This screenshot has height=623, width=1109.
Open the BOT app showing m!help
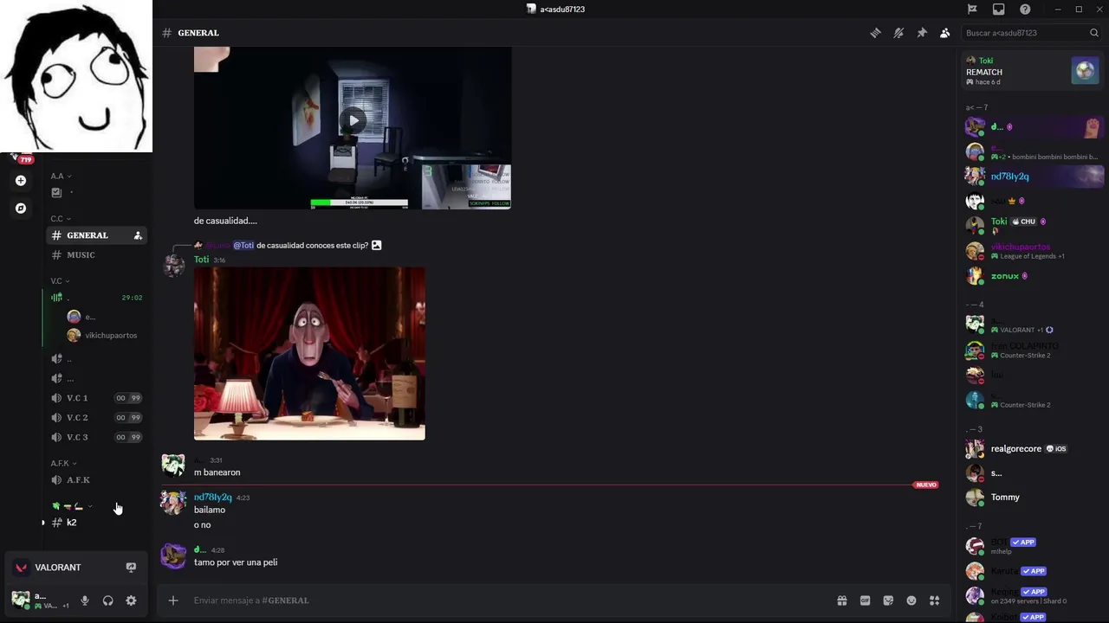[x=1033, y=546]
